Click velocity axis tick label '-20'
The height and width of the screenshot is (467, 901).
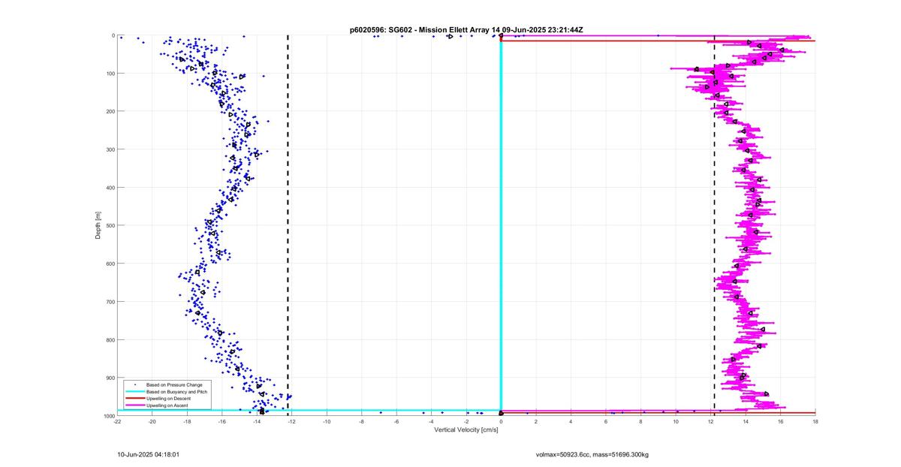[152, 422]
